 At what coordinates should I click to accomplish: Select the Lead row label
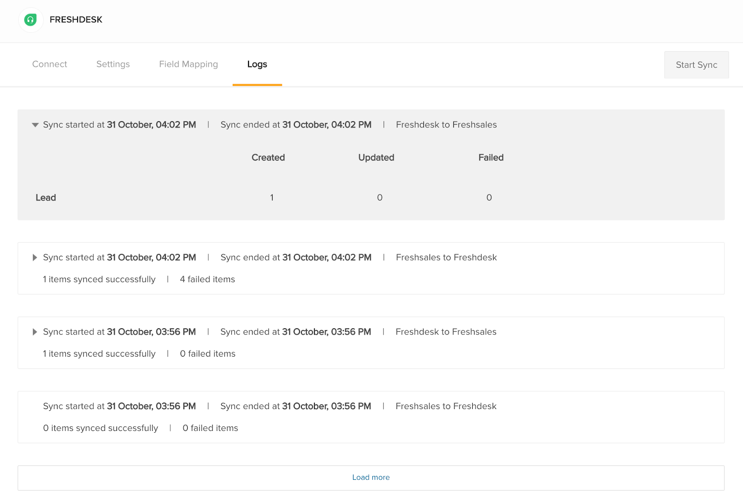point(46,198)
